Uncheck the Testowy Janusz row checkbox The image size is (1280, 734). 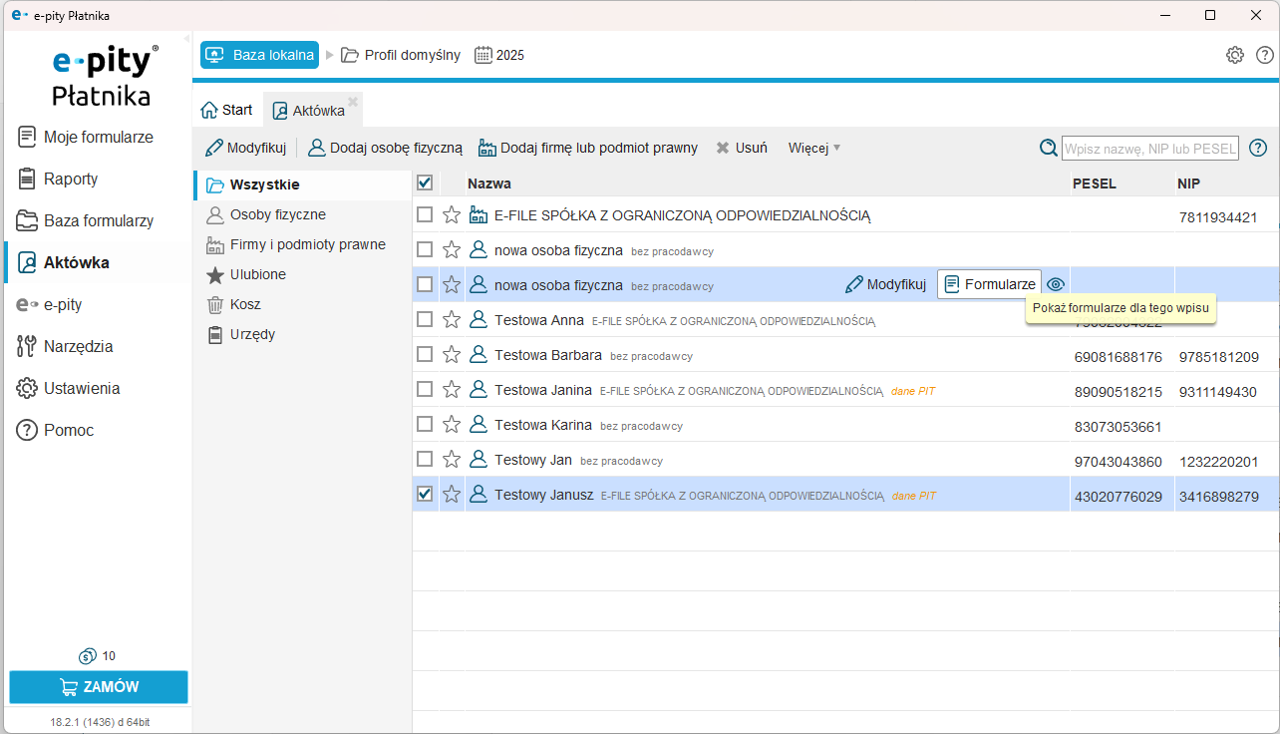(425, 494)
